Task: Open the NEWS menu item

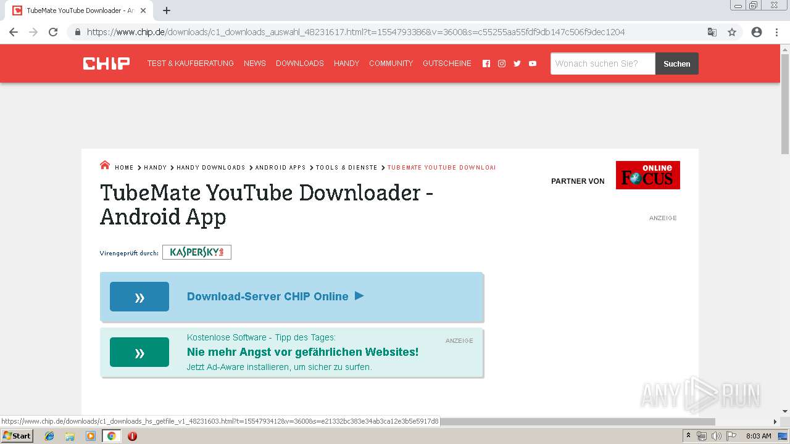Action: coord(255,64)
